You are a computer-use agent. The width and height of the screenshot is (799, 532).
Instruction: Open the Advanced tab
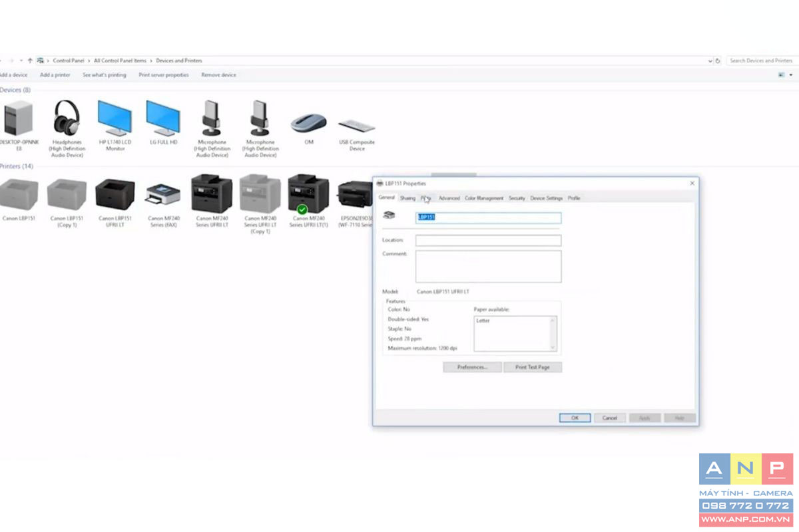tap(449, 198)
